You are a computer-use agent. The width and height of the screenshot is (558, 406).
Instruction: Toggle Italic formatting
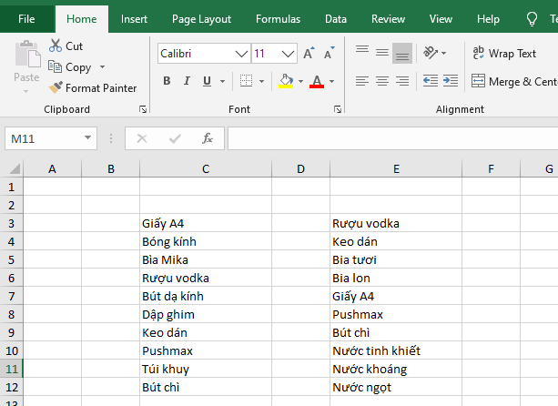coord(188,81)
